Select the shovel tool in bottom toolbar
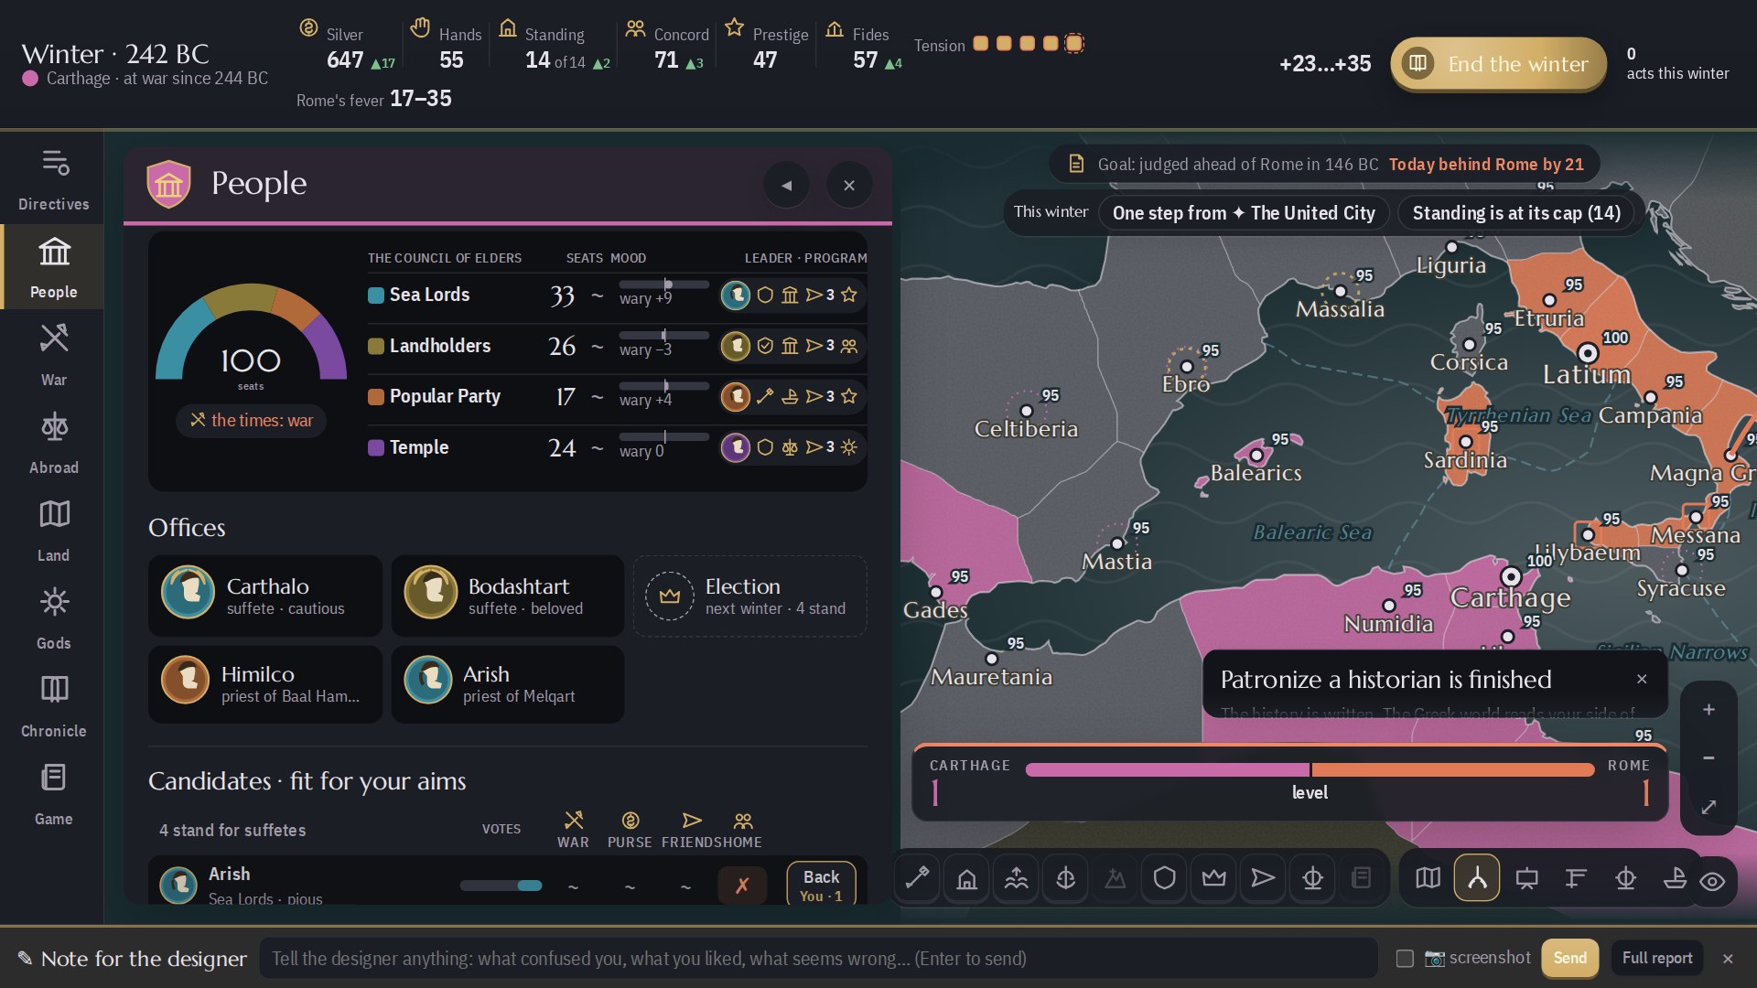The image size is (1757, 988). pos(917,878)
